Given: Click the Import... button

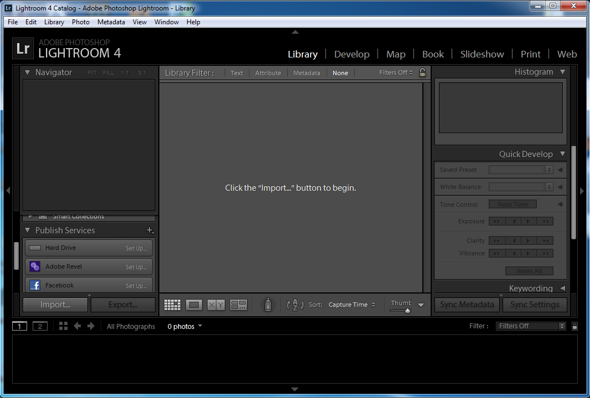Looking at the screenshot, I should [x=55, y=305].
